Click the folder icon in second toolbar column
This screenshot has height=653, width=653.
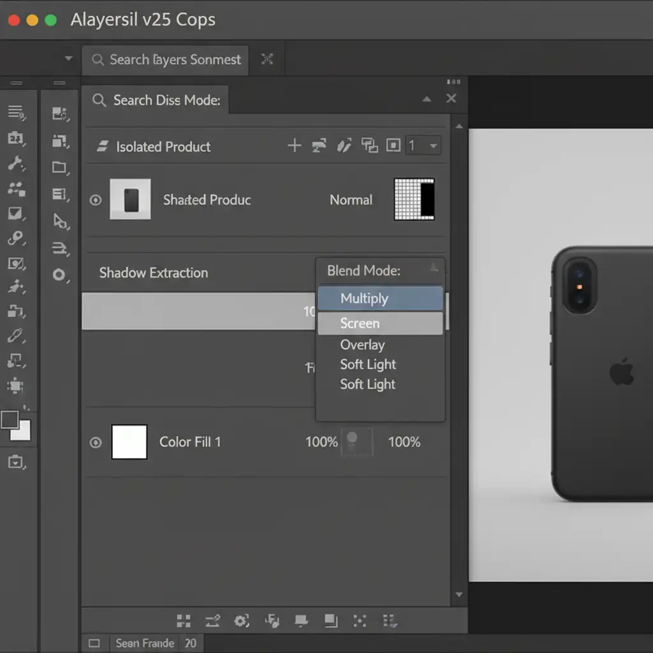pyautogui.click(x=59, y=168)
